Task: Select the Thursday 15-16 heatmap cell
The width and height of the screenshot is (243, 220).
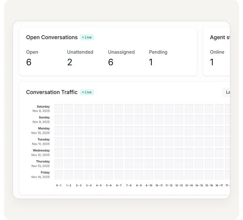Action: [x=209, y=164]
